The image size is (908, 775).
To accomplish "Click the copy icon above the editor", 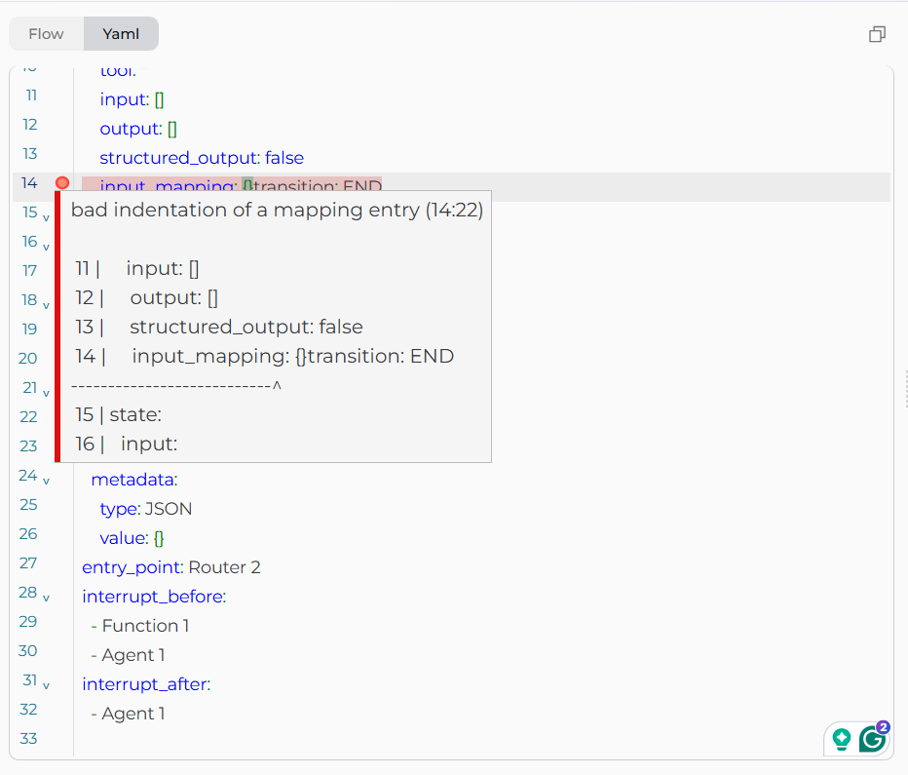I will (877, 34).
